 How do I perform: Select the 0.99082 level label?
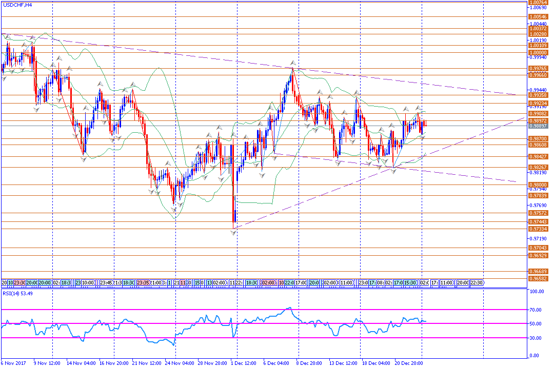(538, 114)
